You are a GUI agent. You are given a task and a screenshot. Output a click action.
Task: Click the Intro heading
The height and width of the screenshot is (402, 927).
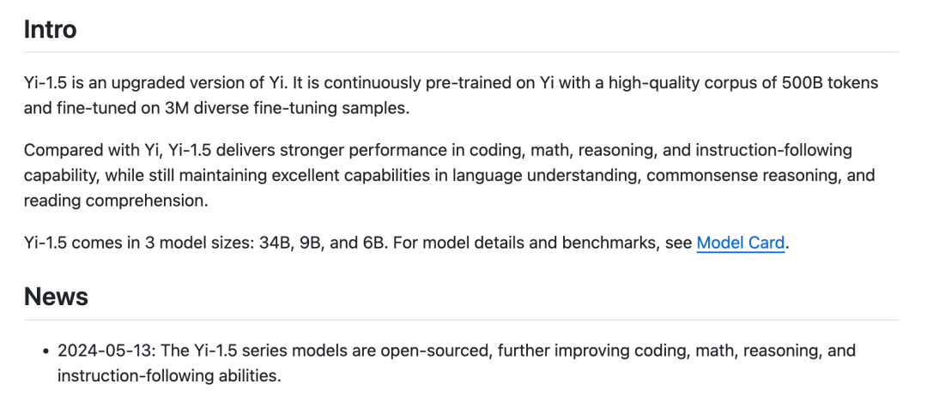tap(50, 30)
